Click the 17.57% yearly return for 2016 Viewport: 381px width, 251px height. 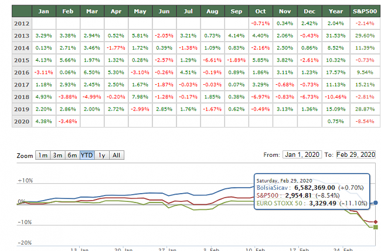[x=335, y=73]
